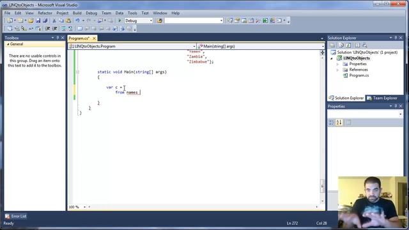Open the Main(string[] args) member dropdown
The height and width of the screenshot is (230, 409).
(x=323, y=47)
